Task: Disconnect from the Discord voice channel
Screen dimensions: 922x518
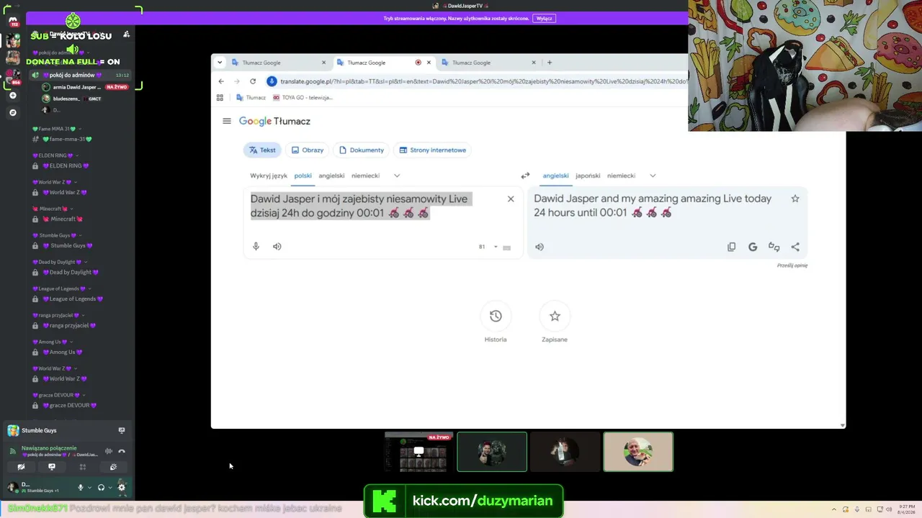Action: tap(122, 451)
